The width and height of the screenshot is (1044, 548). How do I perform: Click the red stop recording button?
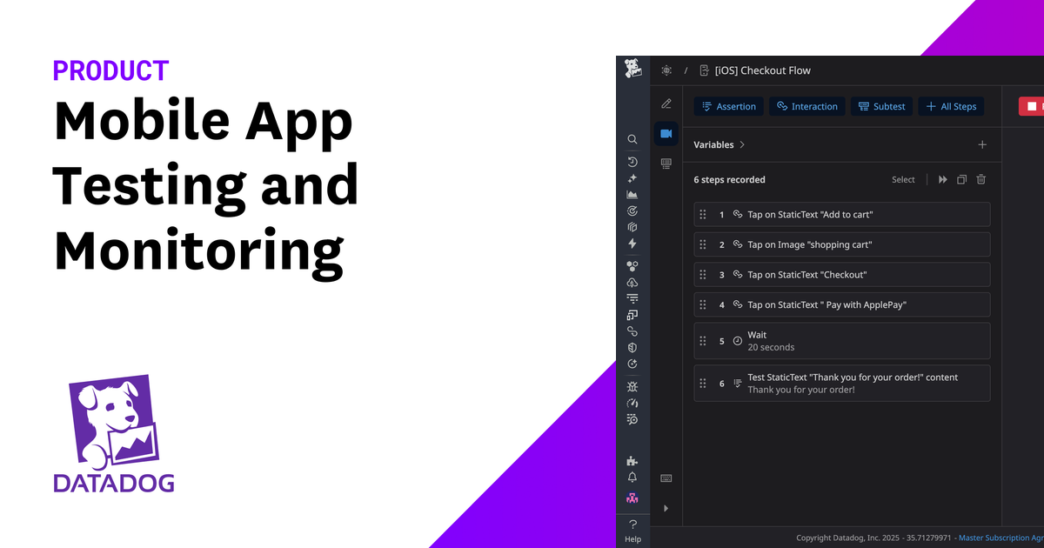point(1032,106)
